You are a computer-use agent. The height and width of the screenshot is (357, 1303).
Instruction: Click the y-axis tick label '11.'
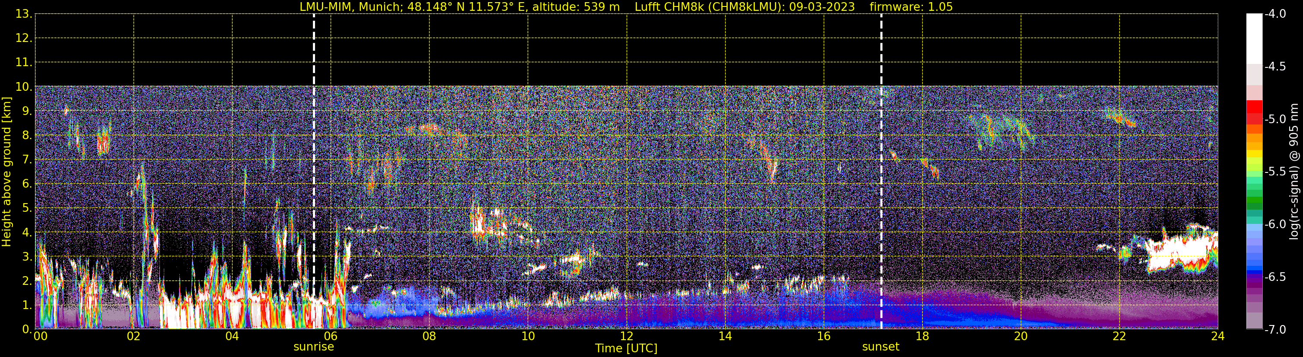point(24,63)
